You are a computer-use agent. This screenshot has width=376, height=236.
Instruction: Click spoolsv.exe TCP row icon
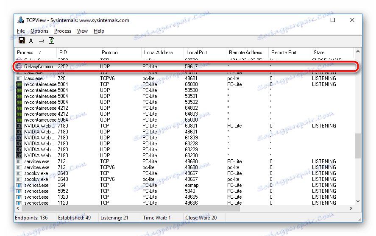[x=19, y=173]
